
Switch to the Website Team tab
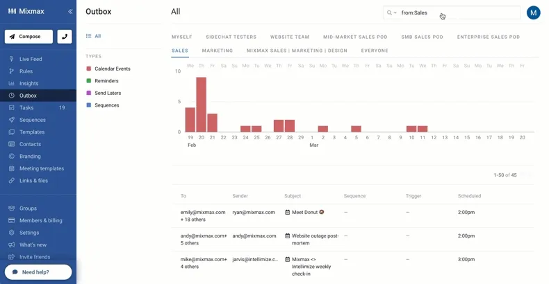pyautogui.click(x=290, y=37)
